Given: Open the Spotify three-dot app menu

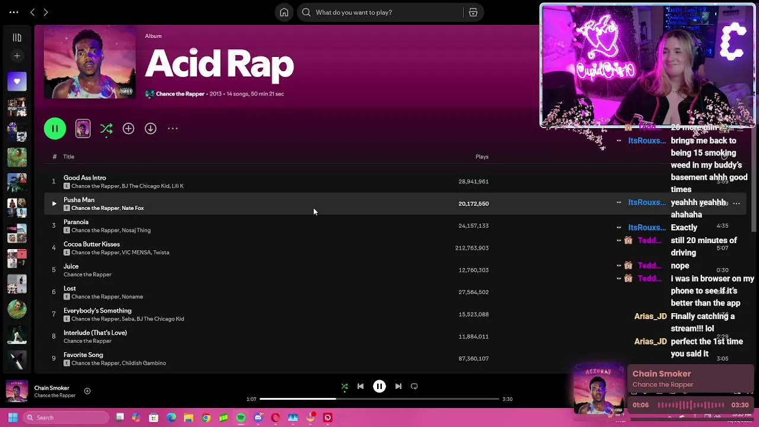Looking at the screenshot, I should [x=14, y=12].
